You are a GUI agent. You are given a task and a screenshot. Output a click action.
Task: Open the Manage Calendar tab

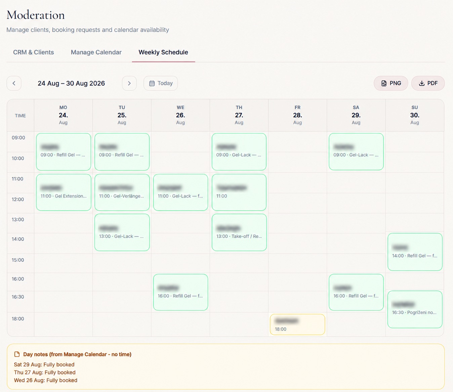pyautogui.click(x=96, y=52)
